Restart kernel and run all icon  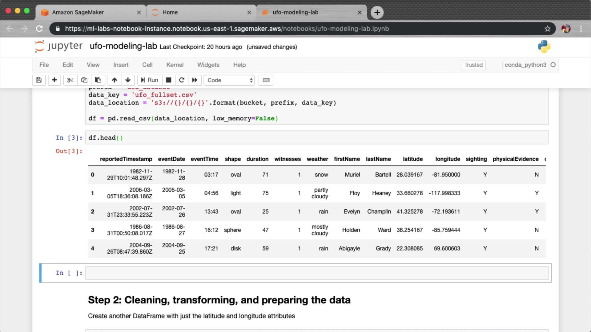195,80
